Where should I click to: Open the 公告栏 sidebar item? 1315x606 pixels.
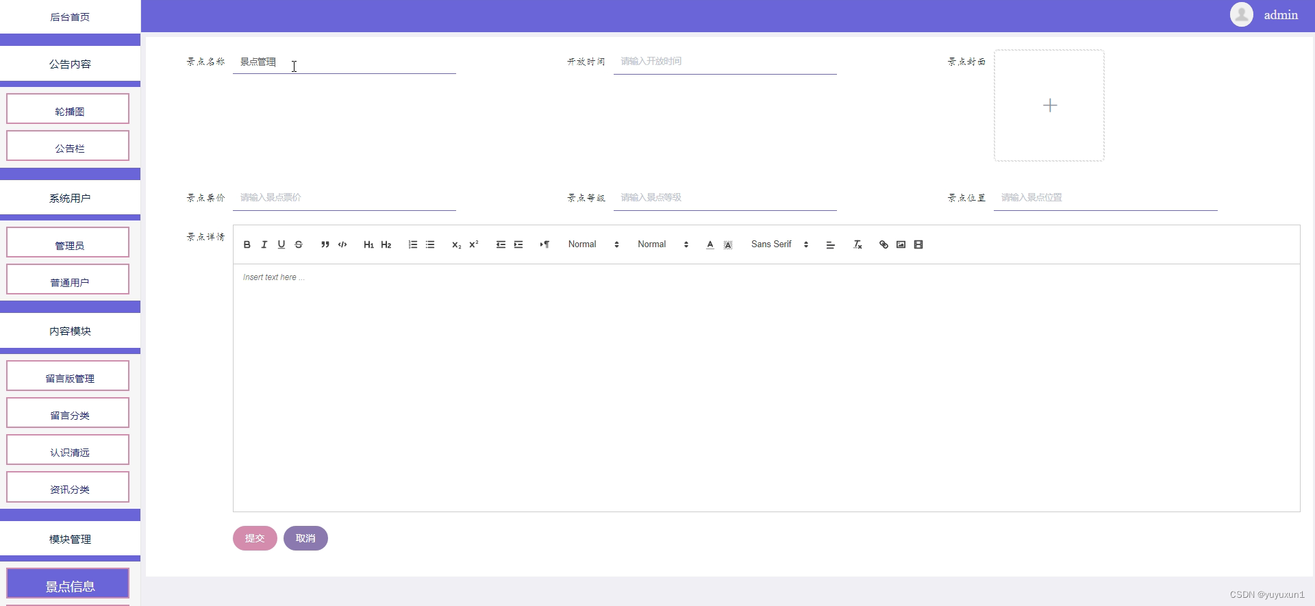click(68, 146)
